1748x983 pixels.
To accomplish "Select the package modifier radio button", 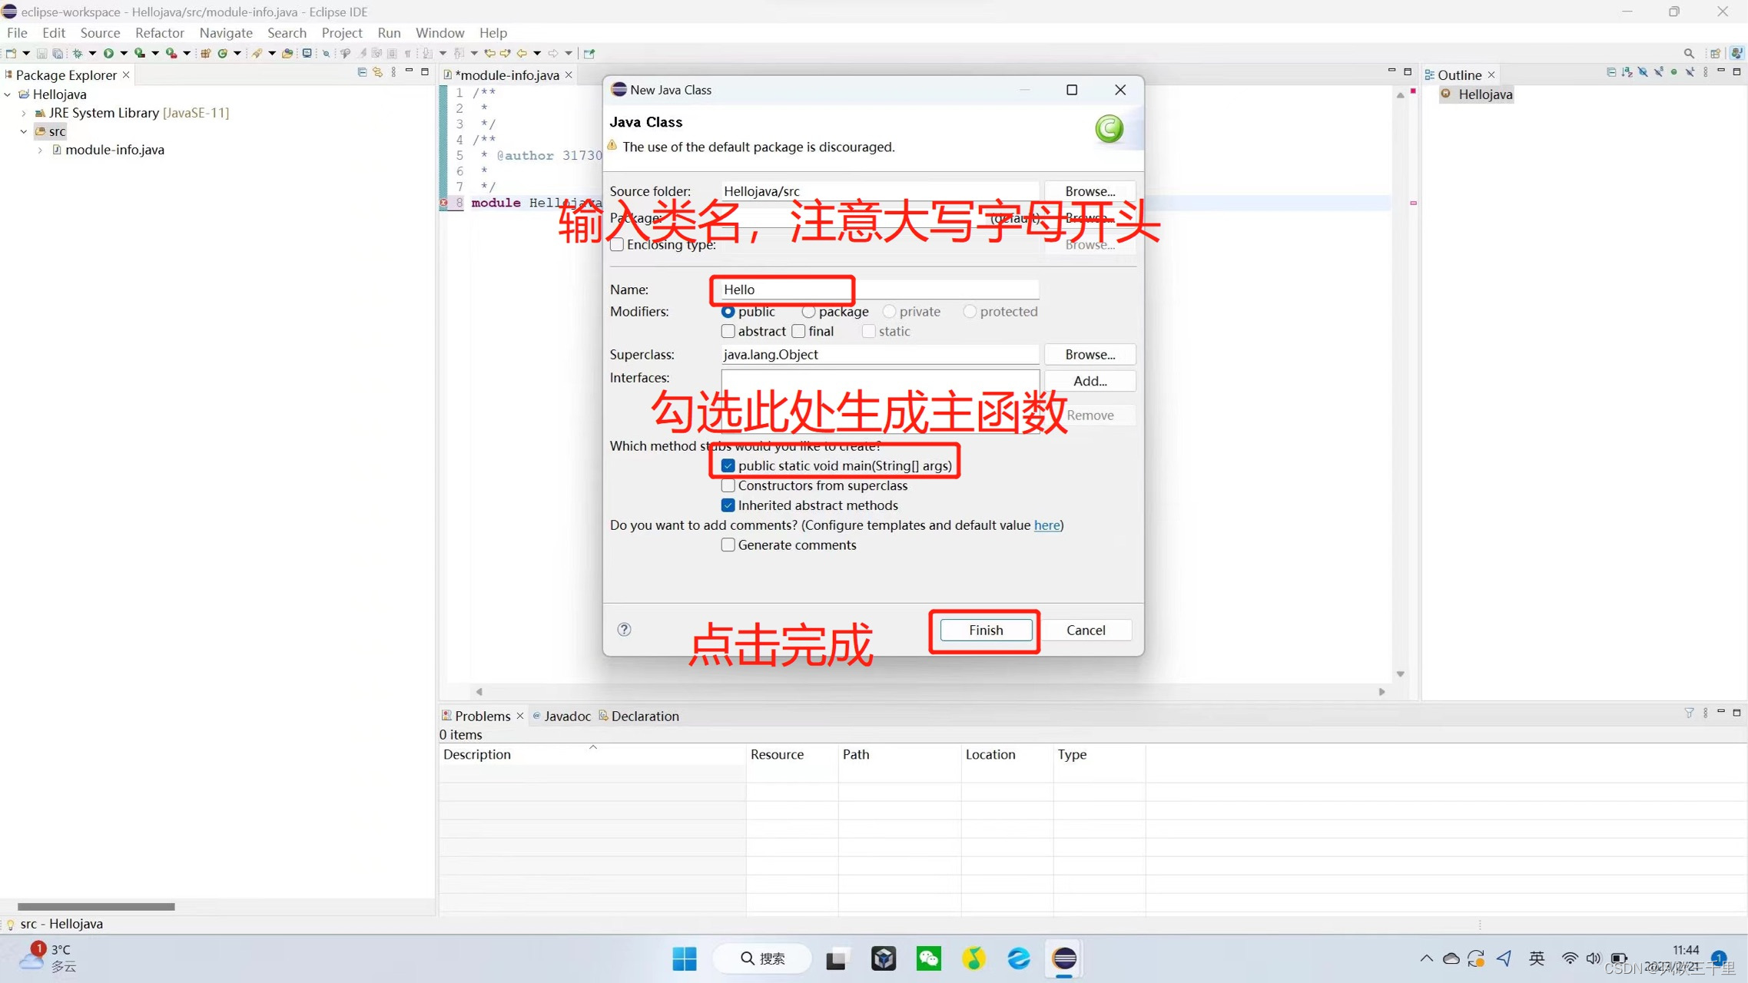I will [808, 312].
